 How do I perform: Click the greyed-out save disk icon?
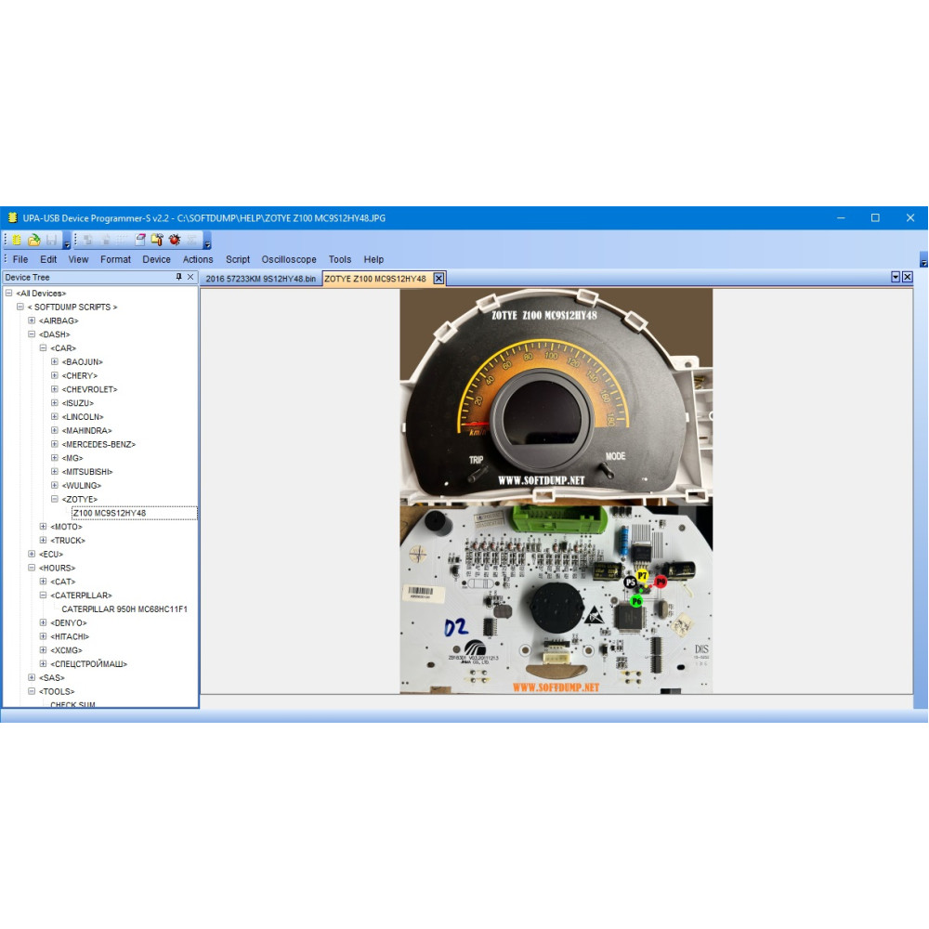coord(51,240)
